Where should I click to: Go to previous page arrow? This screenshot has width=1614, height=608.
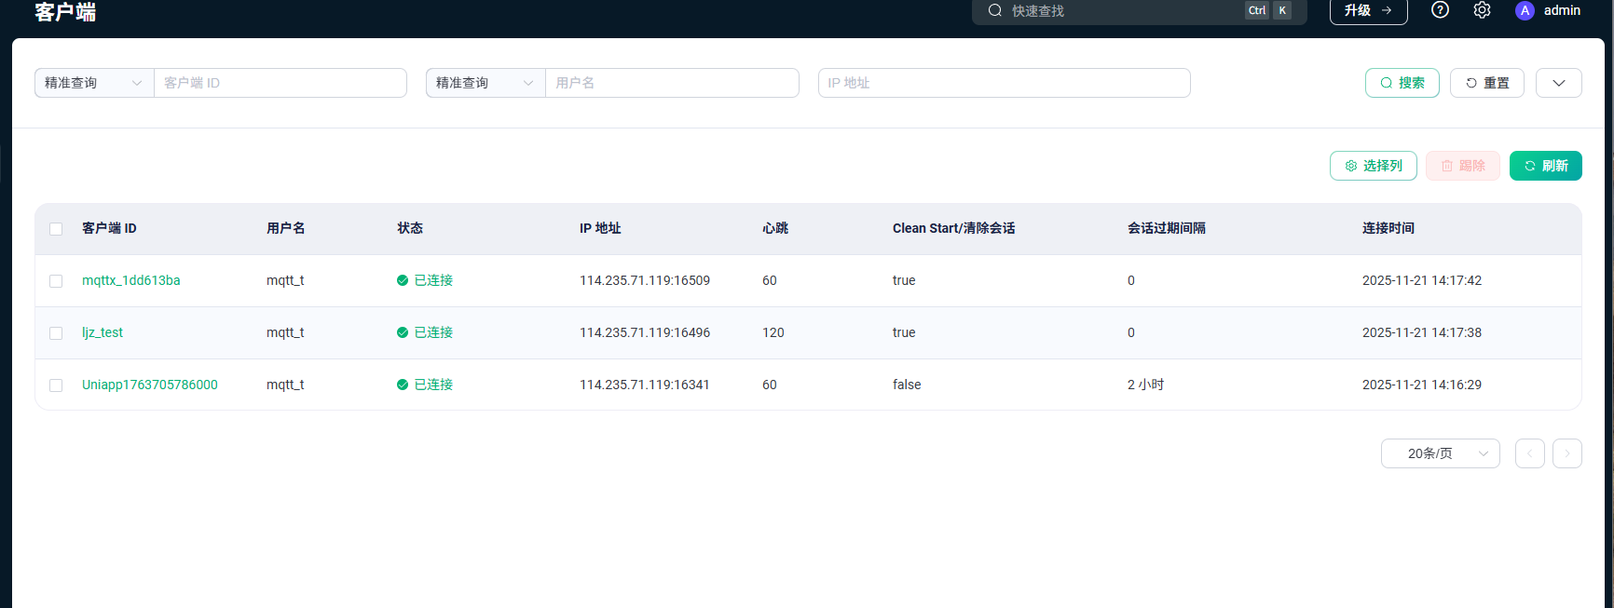(x=1529, y=453)
